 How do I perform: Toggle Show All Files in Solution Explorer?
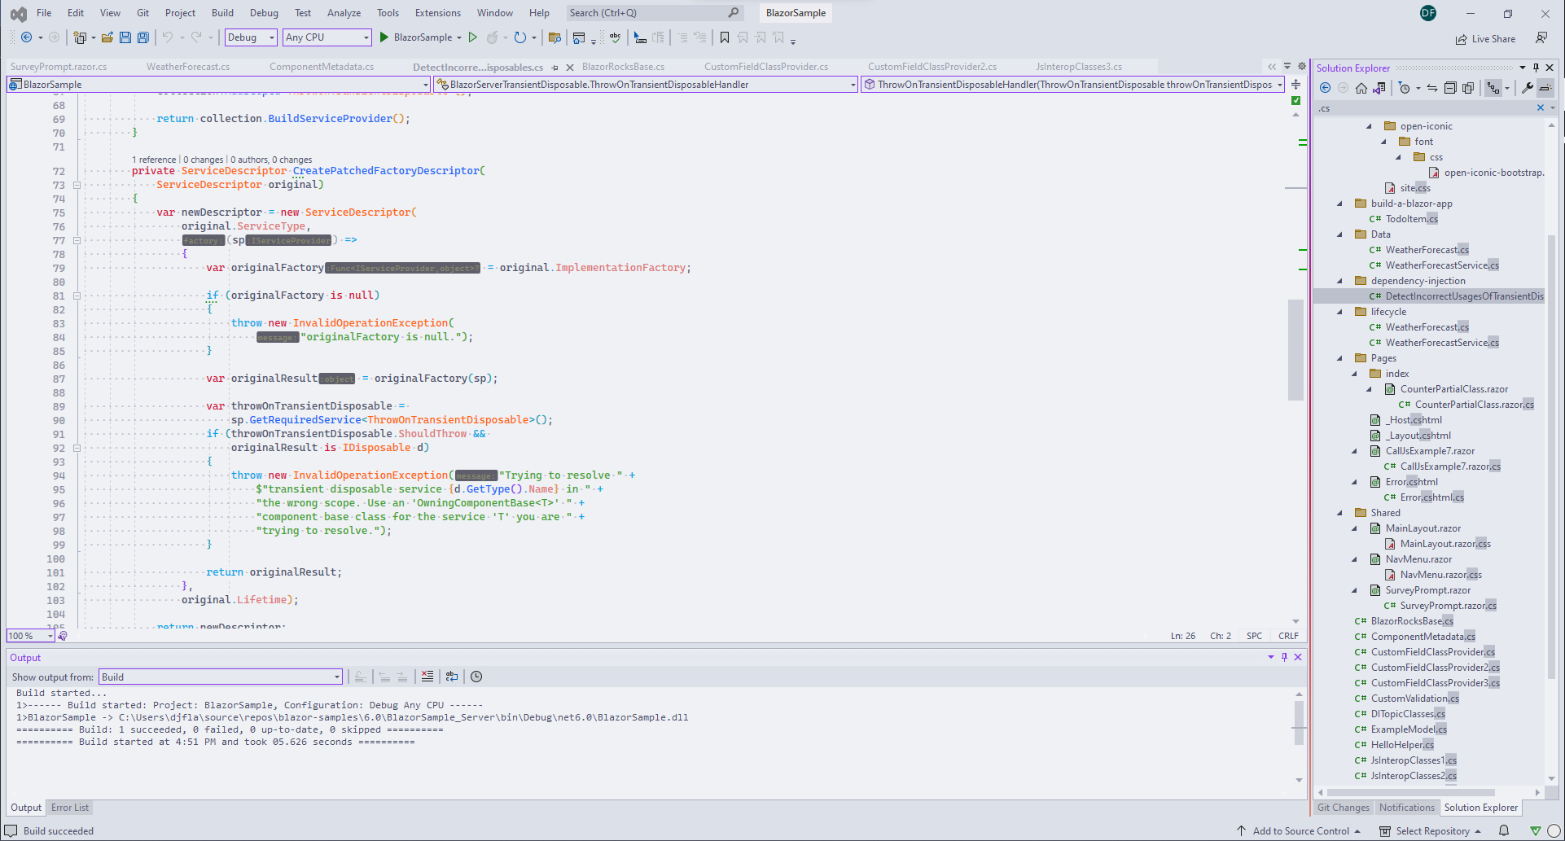pos(1468,88)
